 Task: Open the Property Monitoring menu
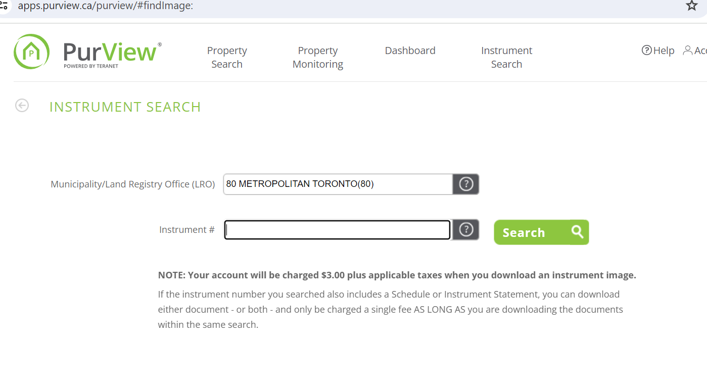[x=318, y=57]
